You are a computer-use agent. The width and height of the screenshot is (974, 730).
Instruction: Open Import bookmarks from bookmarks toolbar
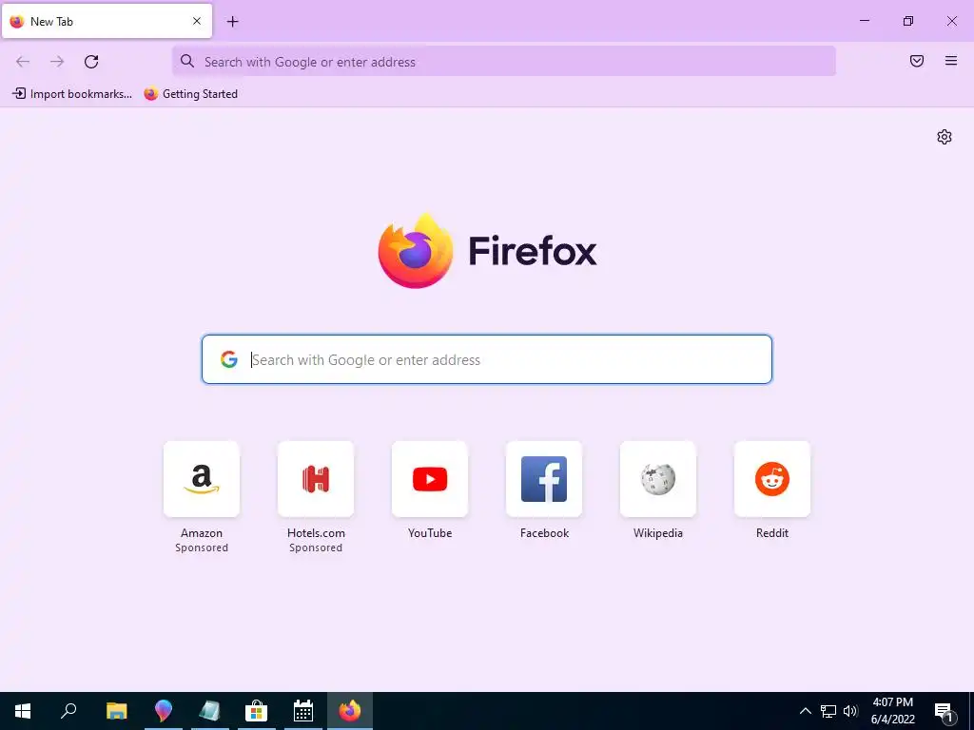tap(72, 94)
